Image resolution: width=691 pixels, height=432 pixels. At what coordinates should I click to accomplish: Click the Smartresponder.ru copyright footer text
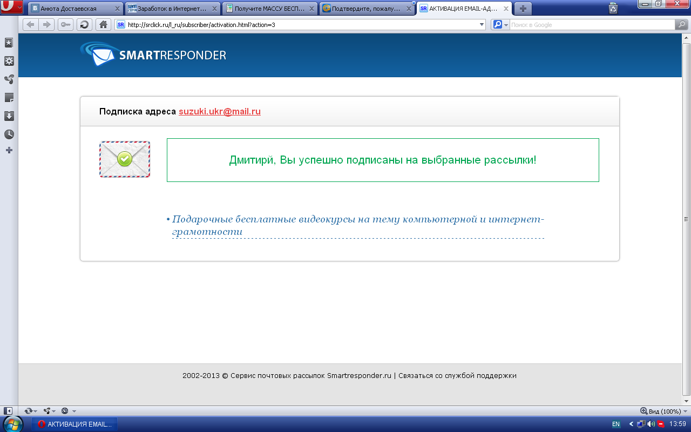tap(287, 375)
